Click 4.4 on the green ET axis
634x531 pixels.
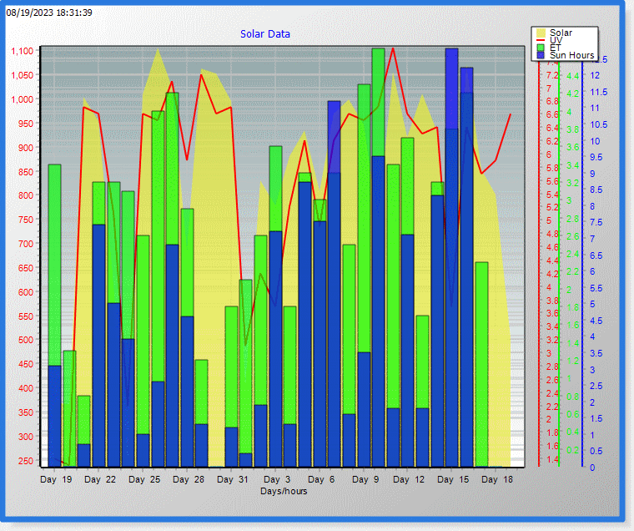(x=572, y=76)
